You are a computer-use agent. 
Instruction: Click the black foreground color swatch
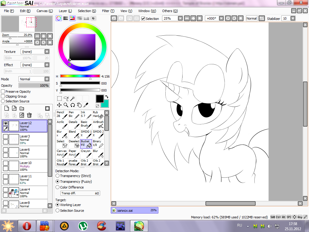click(x=100, y=99)
